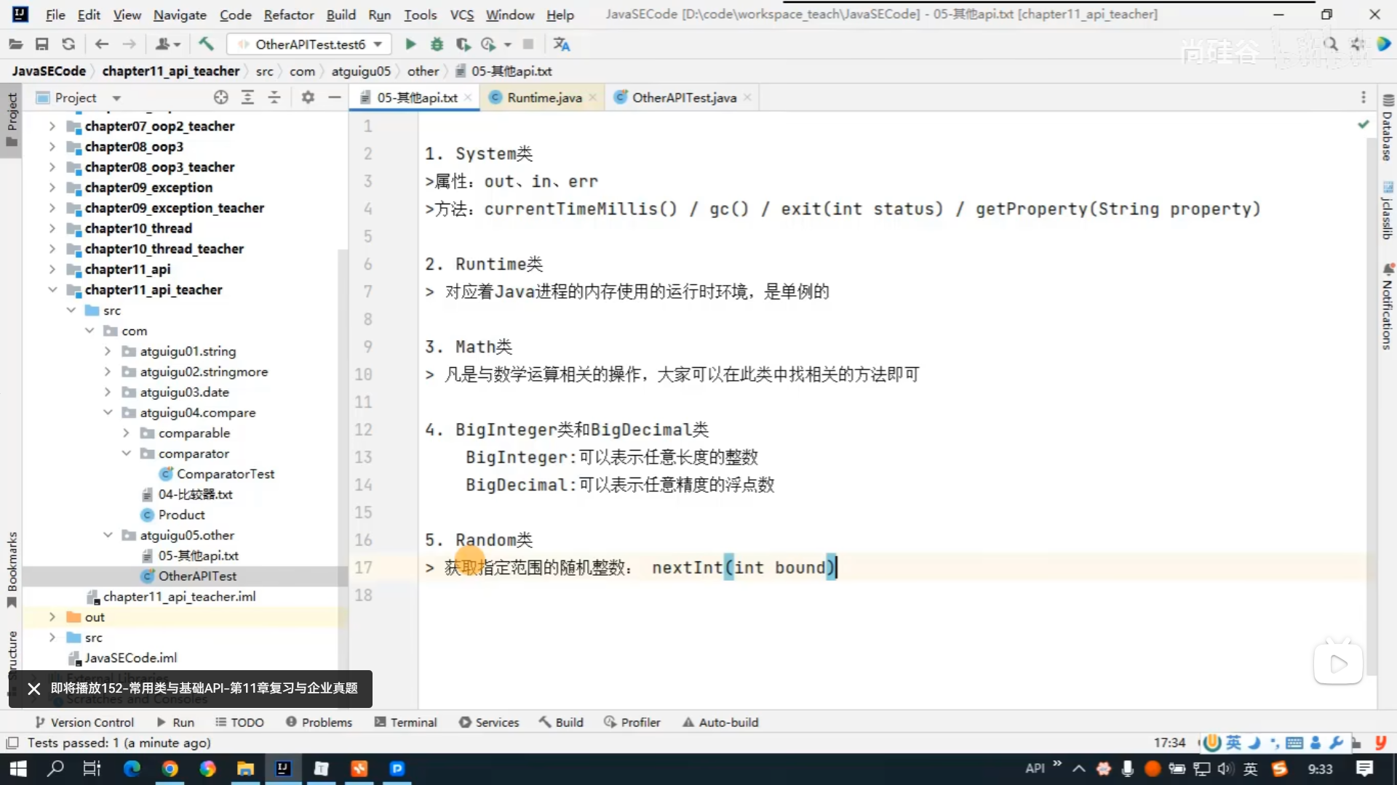The height and width of the screenshot is (785, 1397).
Task: Open Project panel settings gear
Action: 308,97
